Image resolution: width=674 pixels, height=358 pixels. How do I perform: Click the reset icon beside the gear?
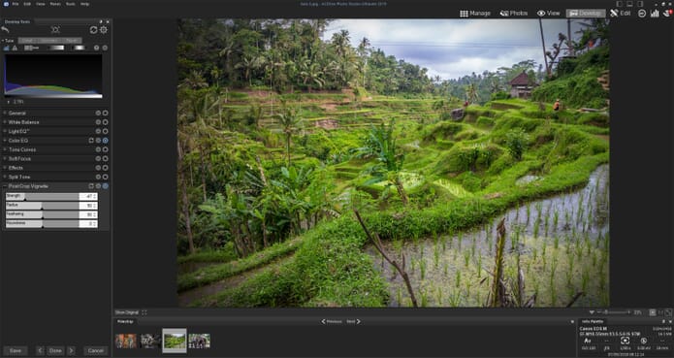93,30
